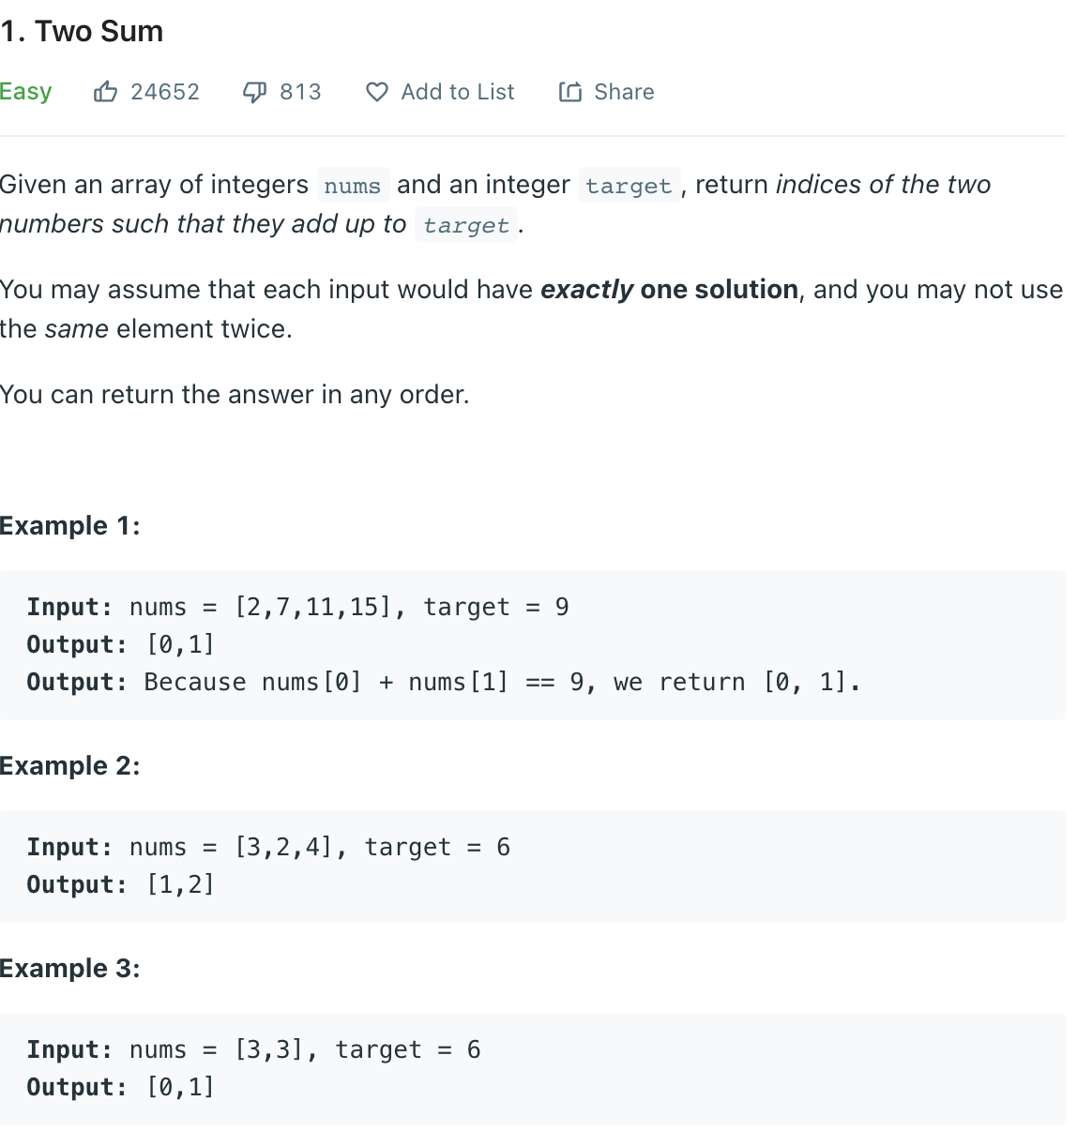This screenshot has height=1131, width=1077.
Task: Click the Example 2 input line with [3,2,4]
Action: 268,848
